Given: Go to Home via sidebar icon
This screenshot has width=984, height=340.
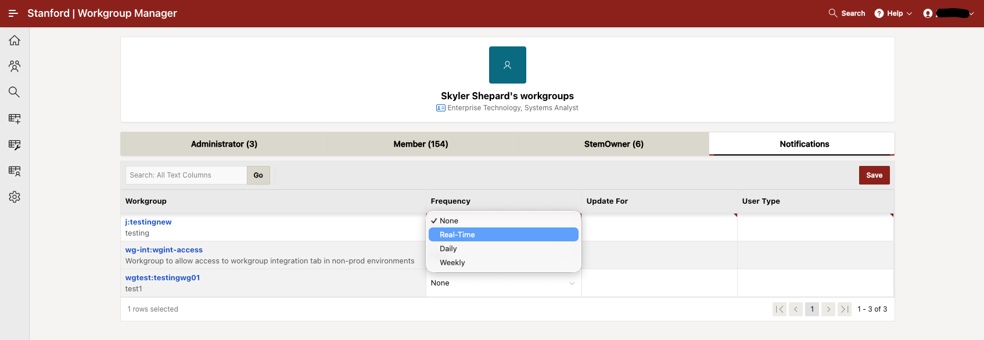Looking at the screenshot, I should point(15,41).
